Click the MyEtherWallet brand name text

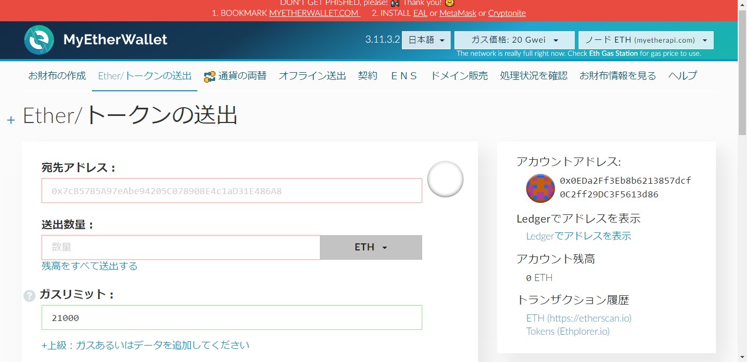[x=115, y=40]
